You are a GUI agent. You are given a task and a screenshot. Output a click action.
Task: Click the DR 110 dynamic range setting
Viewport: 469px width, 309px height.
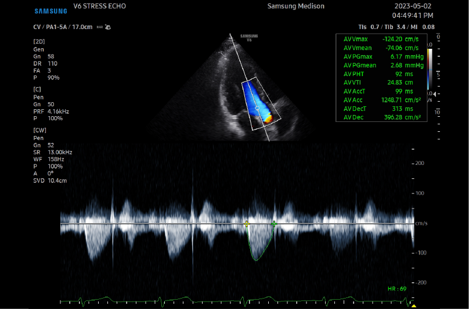point(45,63)
